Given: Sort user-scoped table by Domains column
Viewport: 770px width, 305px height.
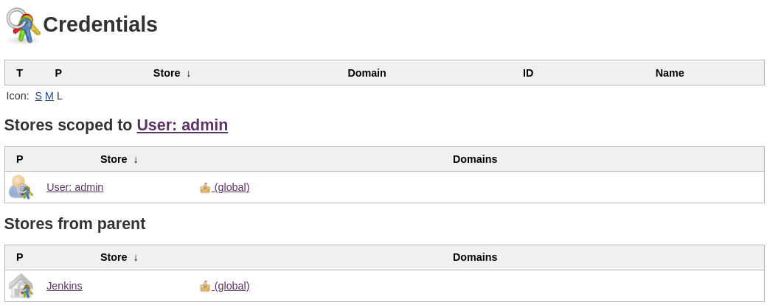Looking at the screenshot, I should pyautogui.click(x=475, y=159).
